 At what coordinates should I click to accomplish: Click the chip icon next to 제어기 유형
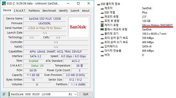(x=102, y=25)
